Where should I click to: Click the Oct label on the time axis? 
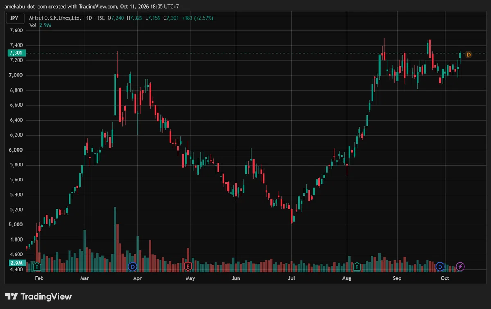click(445, 278)
